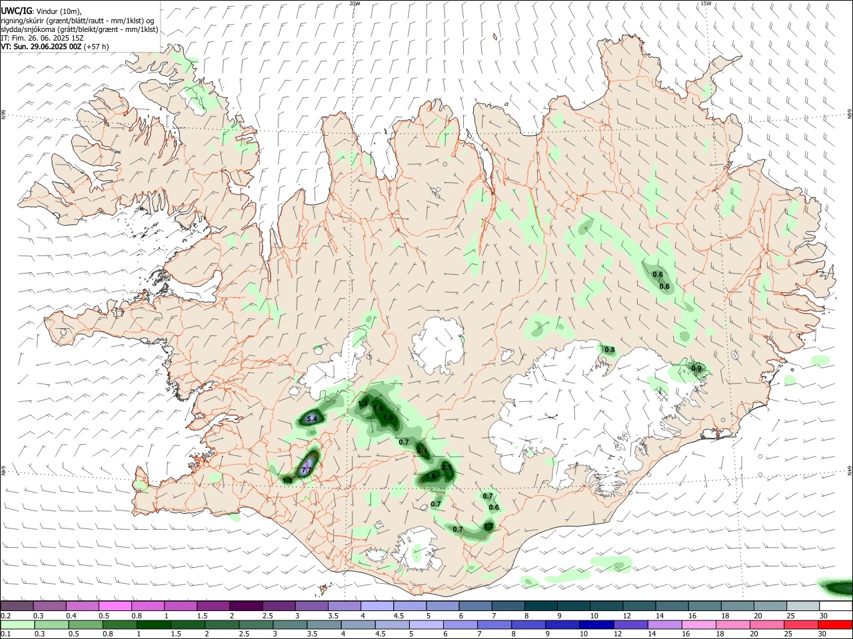Click the 0.4 label in the snow legend
This screenshot has width=853, height=639.
click(71, 616)
